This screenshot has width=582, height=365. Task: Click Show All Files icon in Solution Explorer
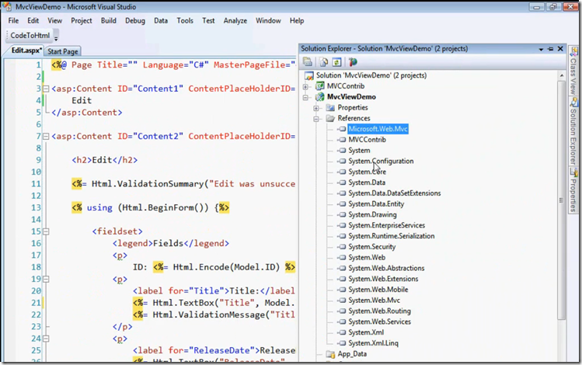tap(324, 62)
